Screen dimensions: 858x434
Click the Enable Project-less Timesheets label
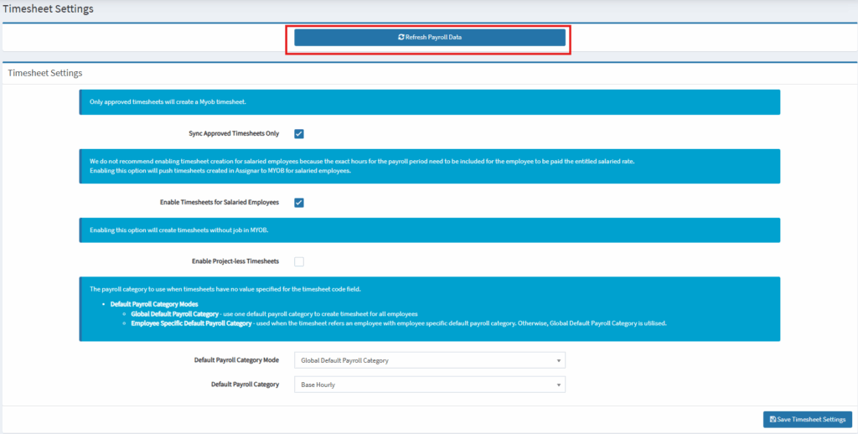[x=235, y=261]
